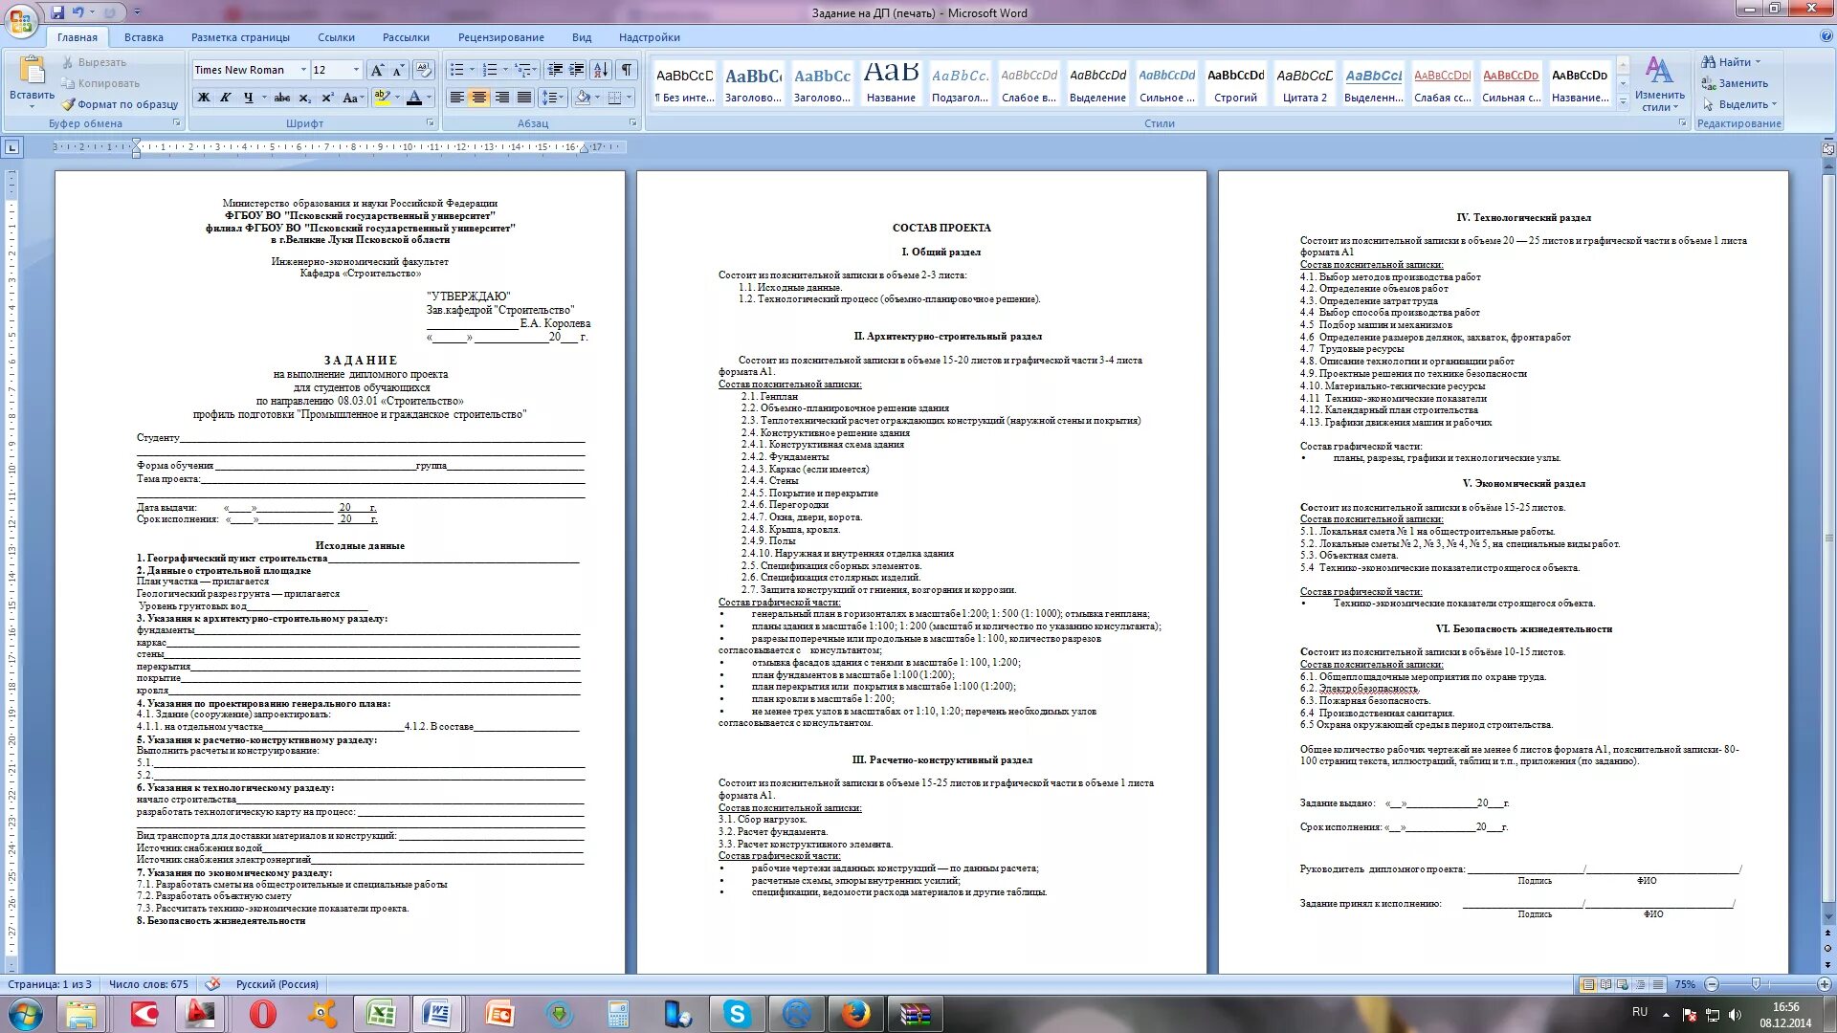Image resolution: width=1837 pixels, height=1033 pixels.
Task: Click text highlight color button
Action: click(382, 98)
